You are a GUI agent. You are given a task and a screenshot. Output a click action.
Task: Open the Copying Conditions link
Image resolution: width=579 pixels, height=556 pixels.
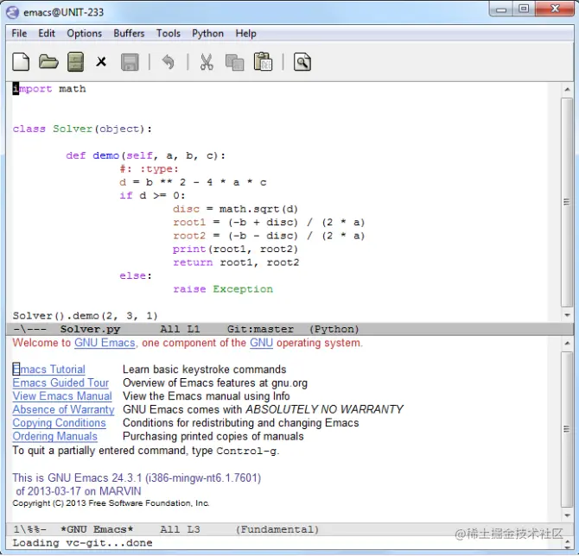pos(59,423)
